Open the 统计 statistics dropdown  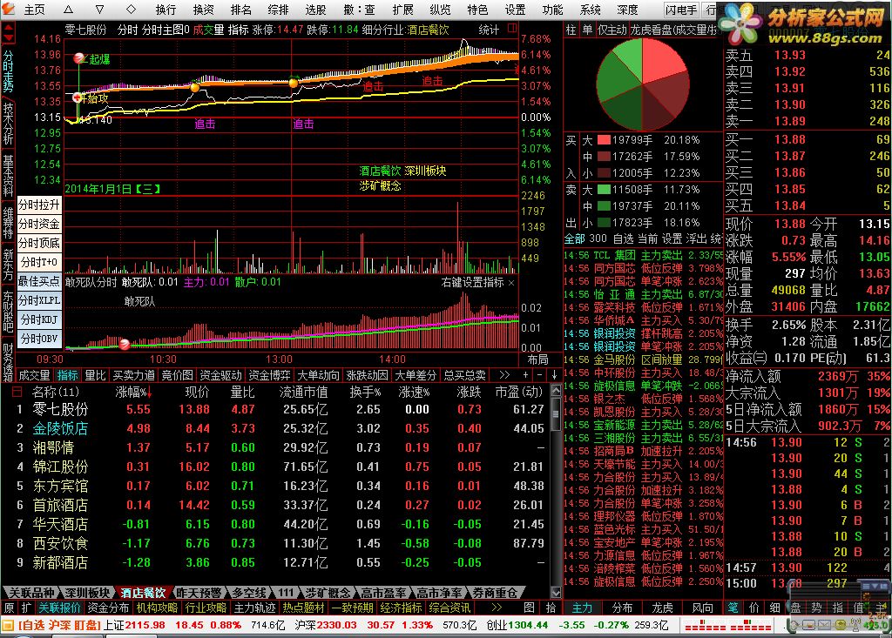(x=489, y=30)
